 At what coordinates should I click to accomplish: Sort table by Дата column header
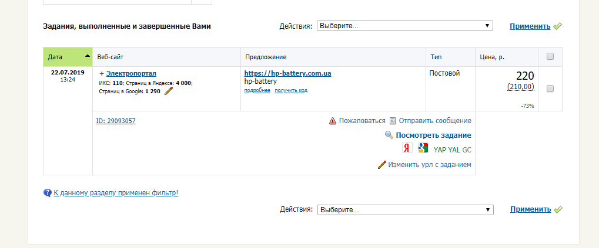point(67,57)
